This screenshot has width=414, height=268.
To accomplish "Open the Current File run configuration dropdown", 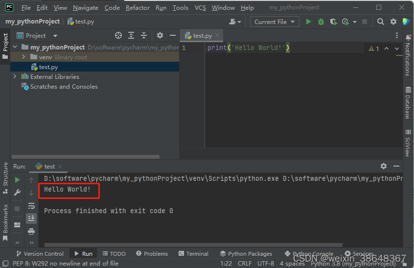I will pos(275,22).
